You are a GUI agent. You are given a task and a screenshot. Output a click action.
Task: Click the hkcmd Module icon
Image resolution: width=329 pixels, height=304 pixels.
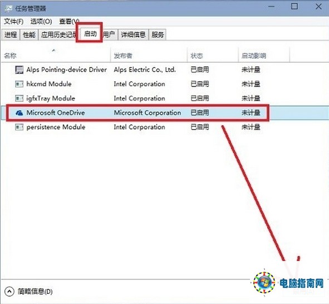tap(19, 84)
